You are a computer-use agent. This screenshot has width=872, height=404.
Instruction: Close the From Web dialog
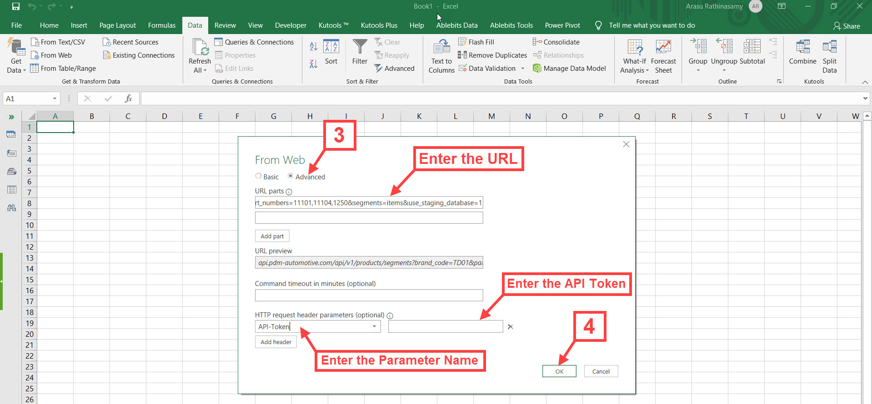pyautogui.click(x=626, y=144)
